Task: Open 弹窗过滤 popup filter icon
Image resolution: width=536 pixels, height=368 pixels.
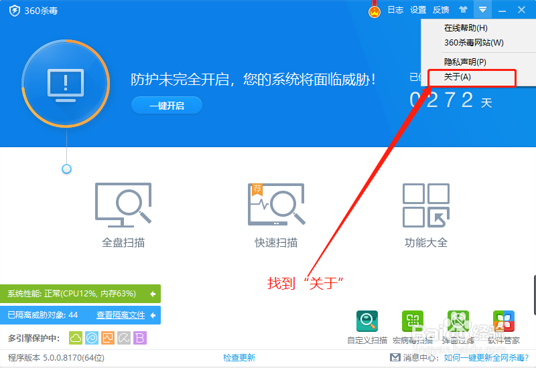Action: (458, 321)
